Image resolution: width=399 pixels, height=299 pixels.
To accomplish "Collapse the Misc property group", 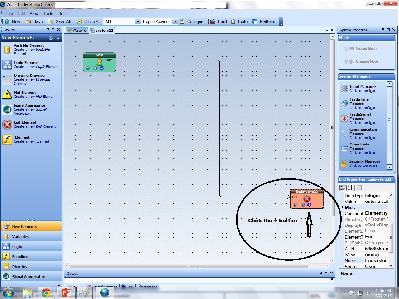I will point(341,207).
